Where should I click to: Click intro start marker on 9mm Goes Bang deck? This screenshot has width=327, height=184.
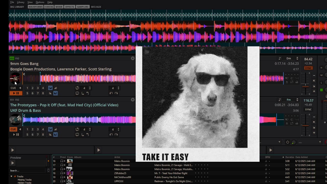(x=50, y=88)
